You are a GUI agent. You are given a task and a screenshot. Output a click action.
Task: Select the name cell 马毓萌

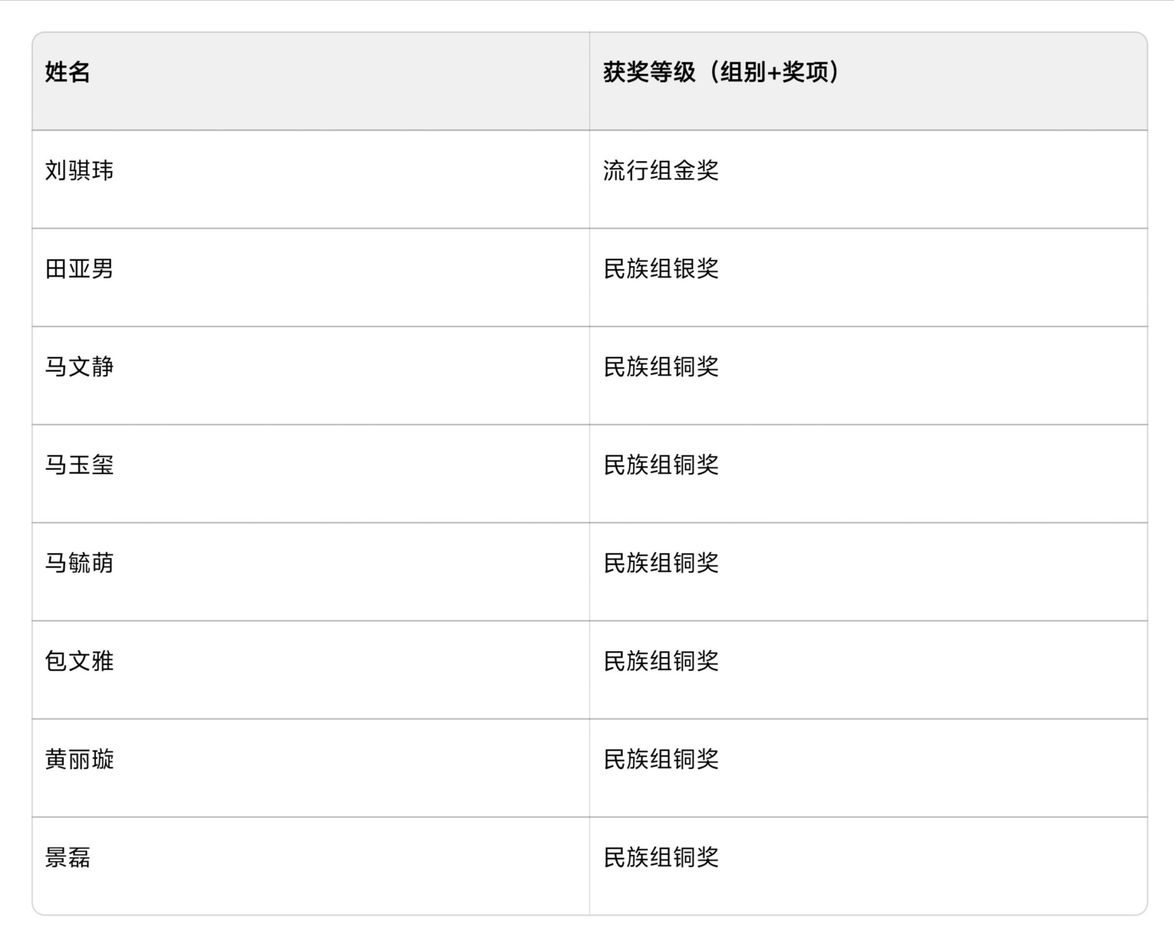click(x=79, y=562)
